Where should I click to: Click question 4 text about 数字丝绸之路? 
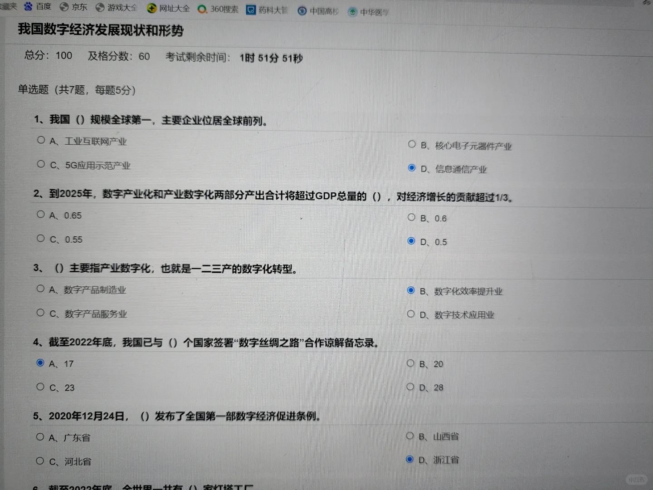click(206, 343)
